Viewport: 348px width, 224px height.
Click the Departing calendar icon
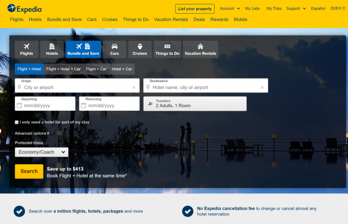click(19, 106)
